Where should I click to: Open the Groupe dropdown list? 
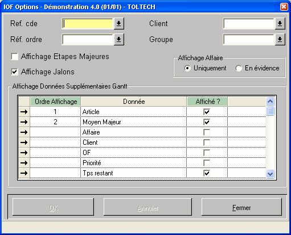click(280, 39)
